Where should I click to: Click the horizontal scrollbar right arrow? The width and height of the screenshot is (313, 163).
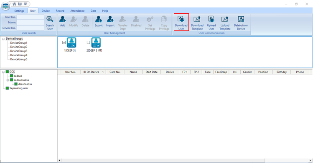coord(310,160)
